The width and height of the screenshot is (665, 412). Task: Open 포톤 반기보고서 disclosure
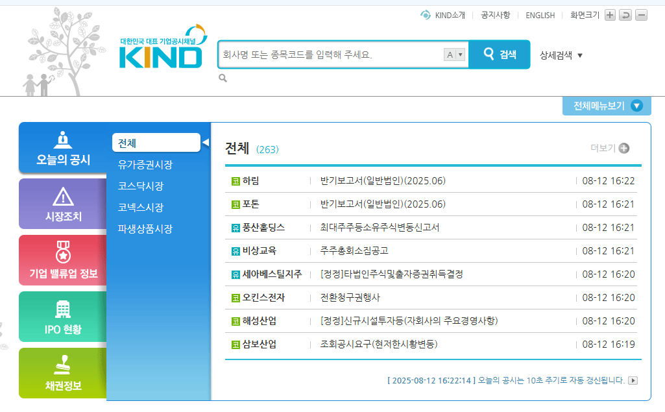click(383, 204)
